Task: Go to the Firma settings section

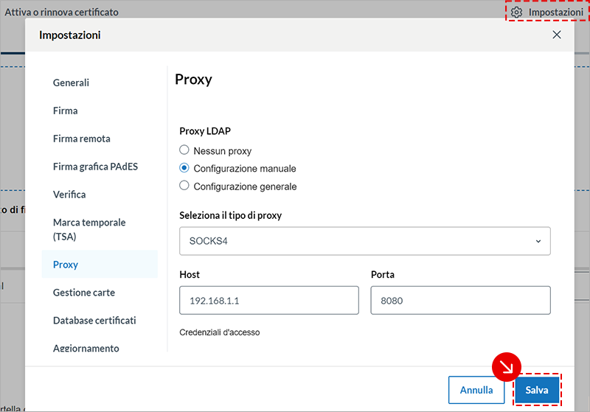Action: click(x=65, y=111)
